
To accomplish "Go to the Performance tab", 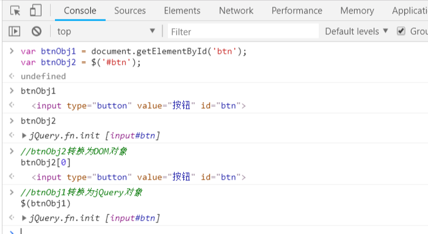I will (297, 10).
